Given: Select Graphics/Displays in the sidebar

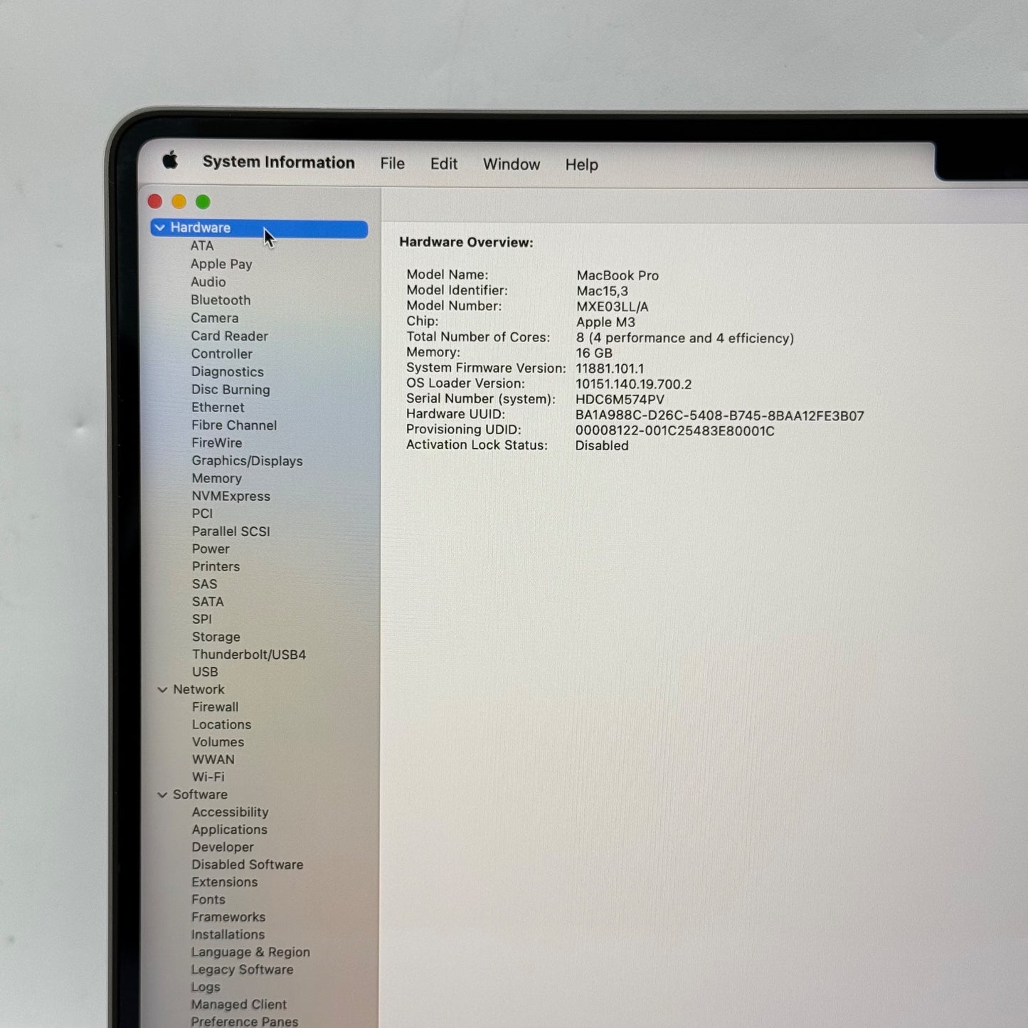Looking at the screenshot, I should click(247, 461).
